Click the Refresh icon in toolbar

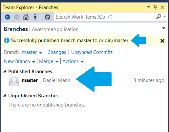coord(48,17)
